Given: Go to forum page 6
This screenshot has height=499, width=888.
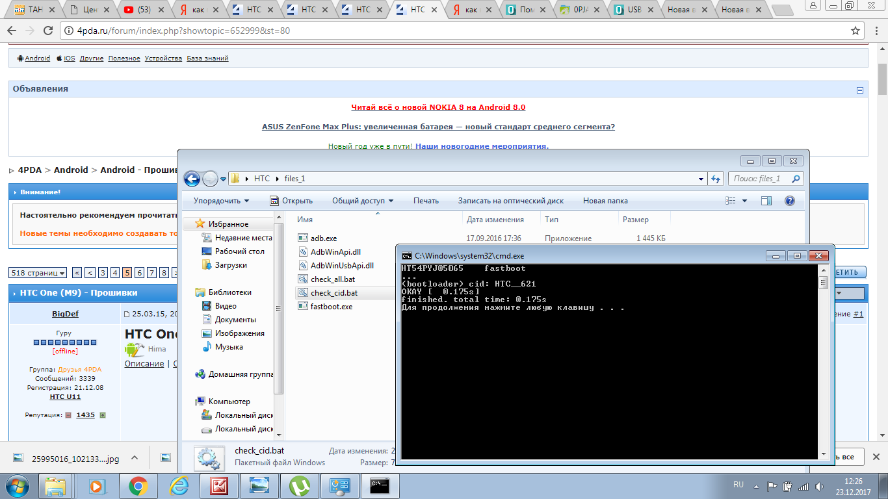Looking at the screenshot, I should coord(139,273).
